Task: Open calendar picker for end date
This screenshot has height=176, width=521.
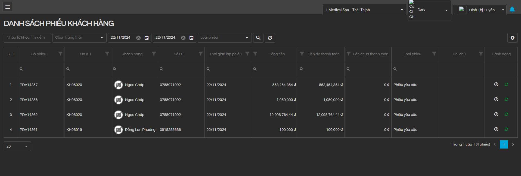Action: (x=191, y=38)
